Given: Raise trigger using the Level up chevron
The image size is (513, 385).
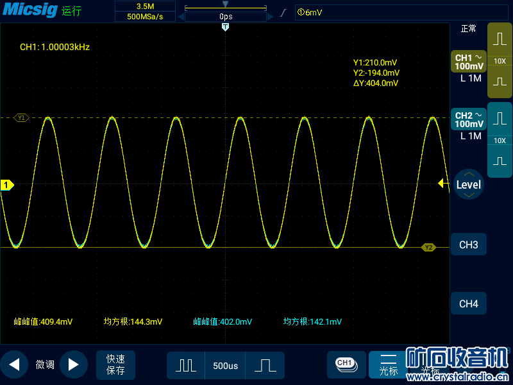Looking at the screenshot, I should click(x=469, y=175).
